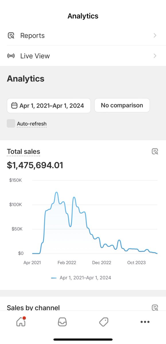This screenshot has width=166, height=344.
Task: Open Total sales report icon
Action: tap(155, 152)
